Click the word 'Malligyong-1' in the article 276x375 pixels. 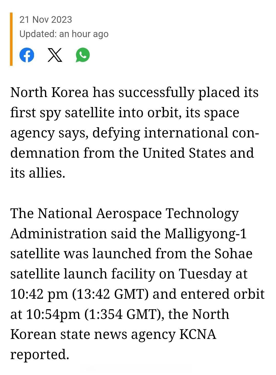pyautogui.click(x=205, y=233)
